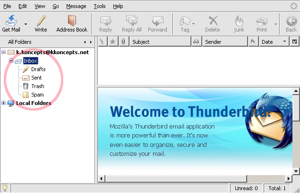Click the Print toolbar icon
The width and height of the screenshot is (300, 193).
262,21
